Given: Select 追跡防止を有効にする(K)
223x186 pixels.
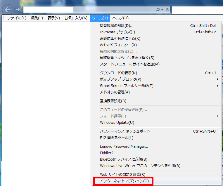Looking at the screenshot, I should tap(156, 39).
